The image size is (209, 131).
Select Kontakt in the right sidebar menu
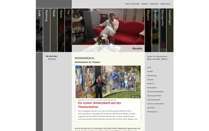coord(151,108)
